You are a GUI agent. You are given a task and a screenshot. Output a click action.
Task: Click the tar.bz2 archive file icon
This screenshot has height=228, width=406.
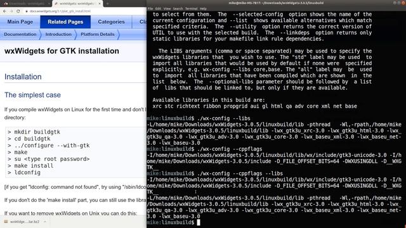(6, 222)
